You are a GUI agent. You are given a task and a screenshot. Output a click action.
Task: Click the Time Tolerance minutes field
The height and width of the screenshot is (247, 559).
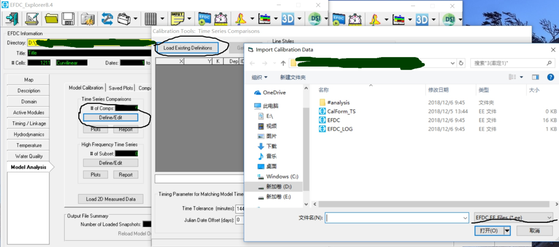pos(240,209)
